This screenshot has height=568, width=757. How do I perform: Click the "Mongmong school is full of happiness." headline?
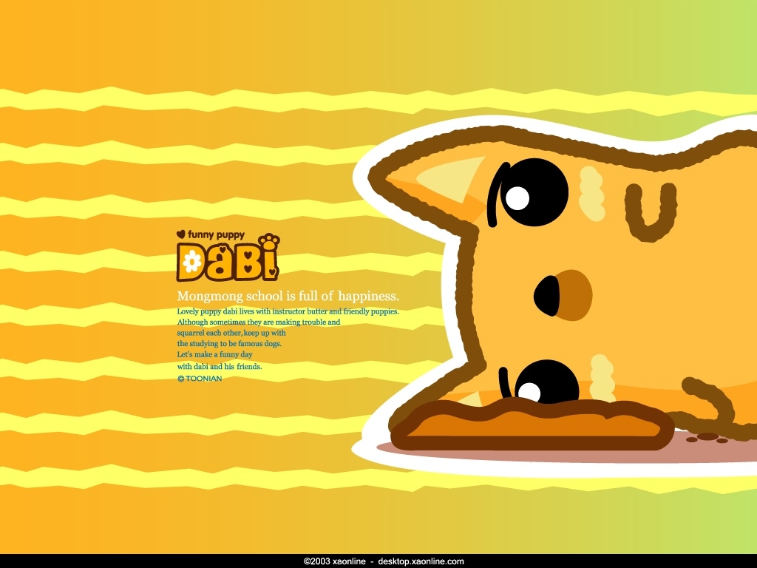pyautogui.click(x=288, y=297)
